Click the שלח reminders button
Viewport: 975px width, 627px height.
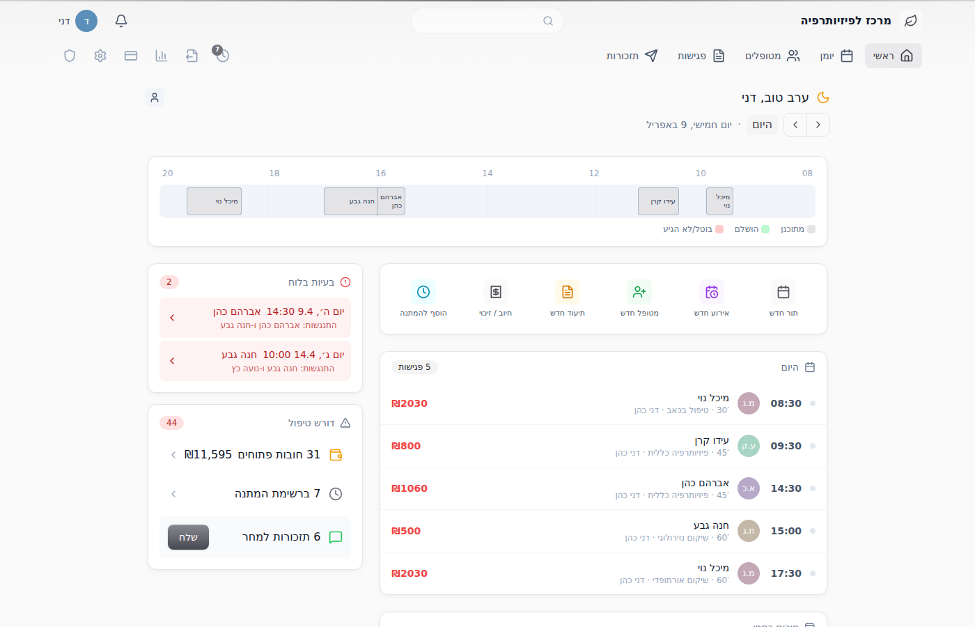[188, 537]
